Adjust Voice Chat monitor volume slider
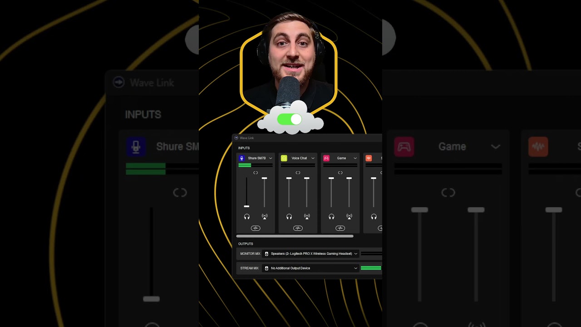The width and height of the screenshot is (581, 327). [289, 178]
